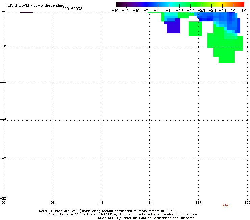The image size is (250, 220).
Task: Click the '-48' latitude axis label
Action: click(3, 158)
